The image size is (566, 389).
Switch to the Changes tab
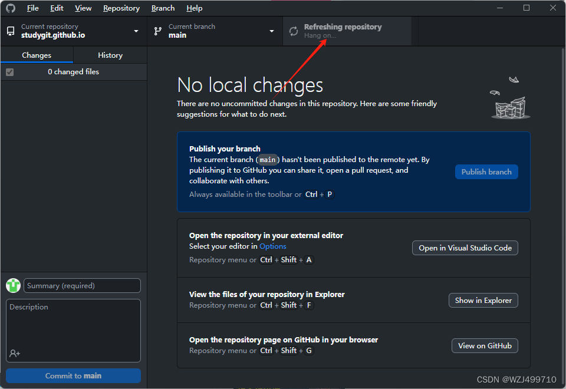click(37, 55)
